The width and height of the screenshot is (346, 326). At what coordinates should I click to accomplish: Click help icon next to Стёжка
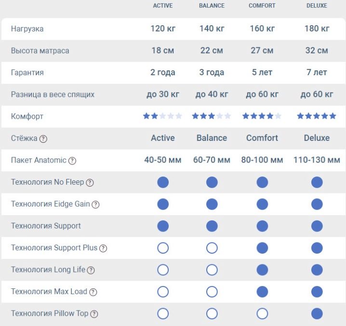[x=43, y=139]
